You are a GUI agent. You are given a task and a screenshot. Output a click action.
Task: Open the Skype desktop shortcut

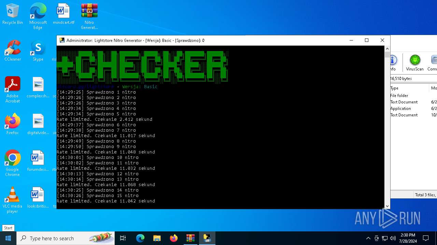(x=38, y=51)
